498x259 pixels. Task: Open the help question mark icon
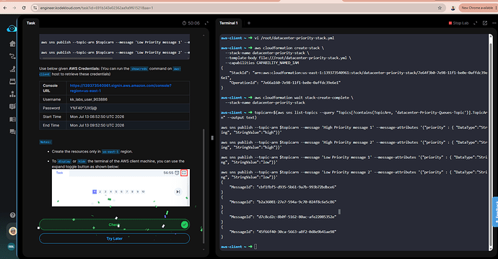click(x=12, y=215)
